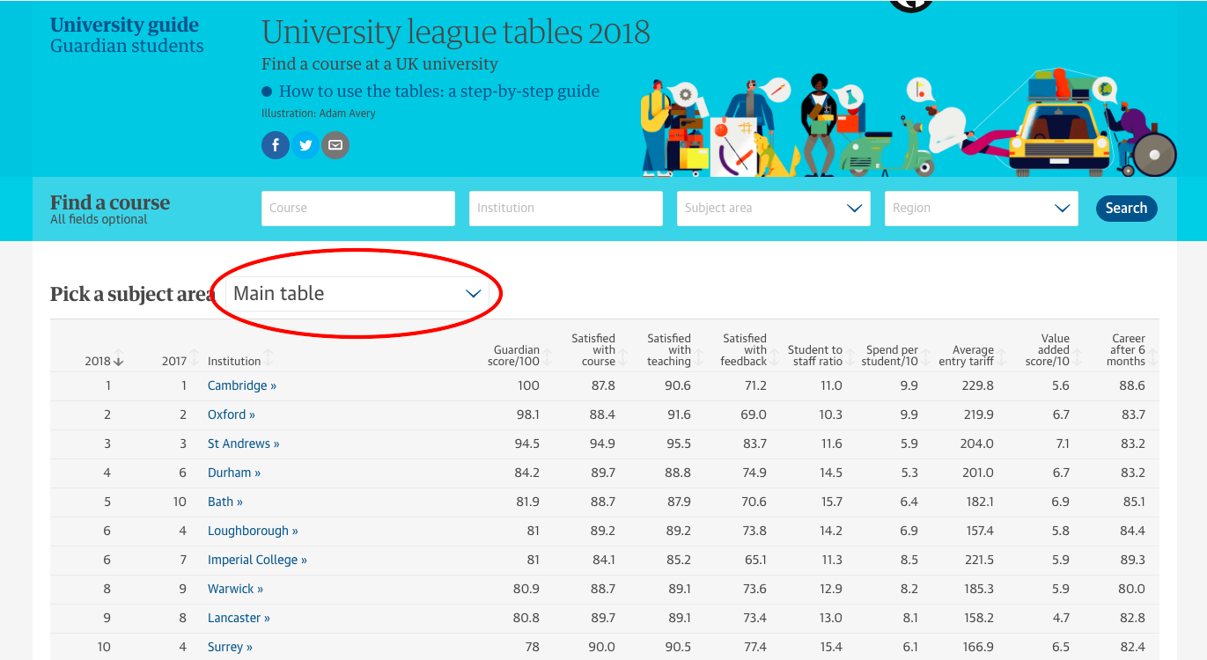Image resolution: width=1207 pixels, height=660 pixels.
Task: Share the page via the email envelope icon
Action: click(x=335, y=144)
